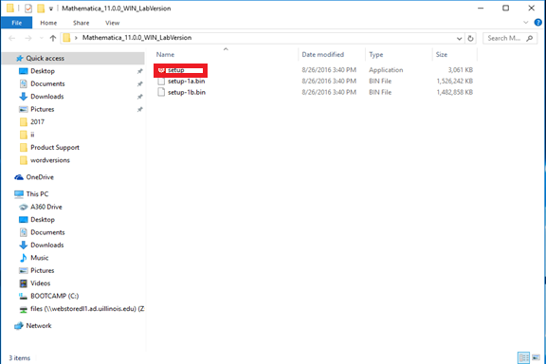The image size is (546, 364).
Task: Select the setup-1b.bin file
Action: pyautogui.click(x=187, y=92)
